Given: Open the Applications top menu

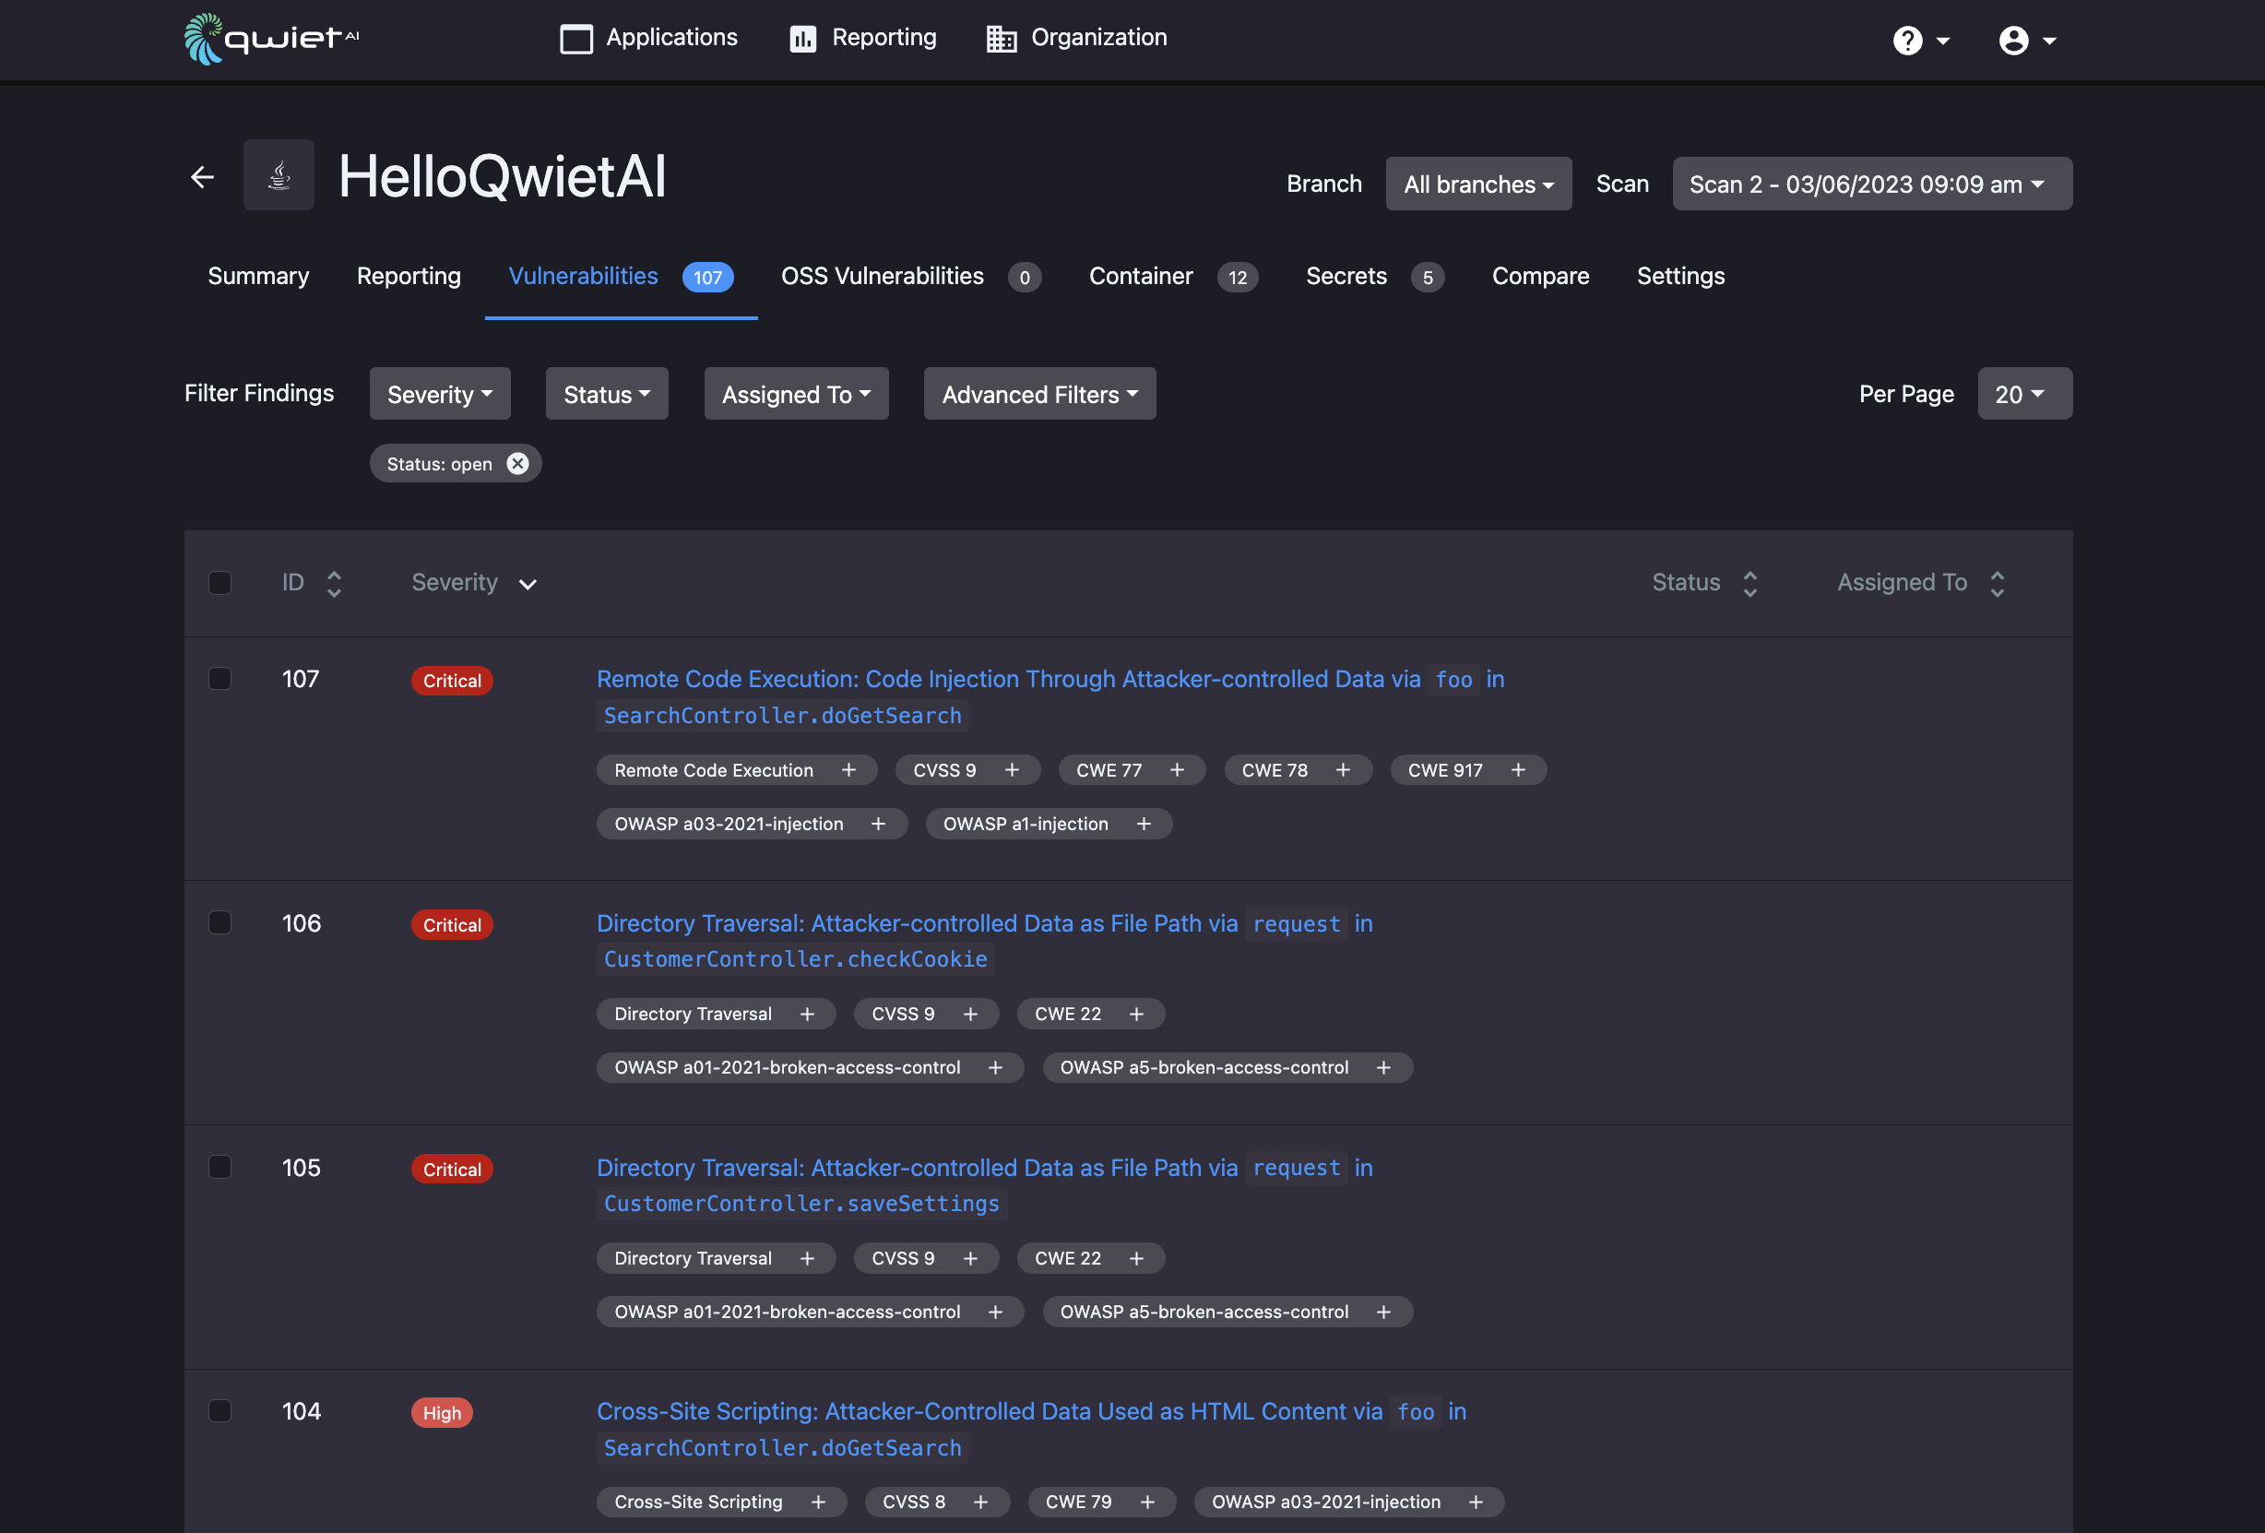Looking at the screenshot, I should (x=649, y=38).
